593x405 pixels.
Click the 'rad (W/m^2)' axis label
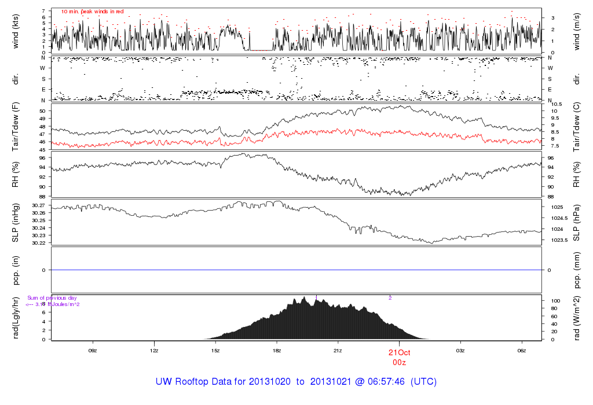pos(576,318)
